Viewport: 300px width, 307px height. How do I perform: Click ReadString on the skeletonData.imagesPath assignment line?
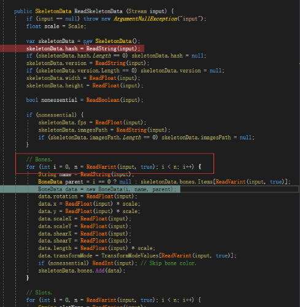point(131,130)
